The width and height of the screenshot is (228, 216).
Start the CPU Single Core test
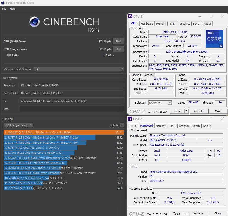point(118,49)
